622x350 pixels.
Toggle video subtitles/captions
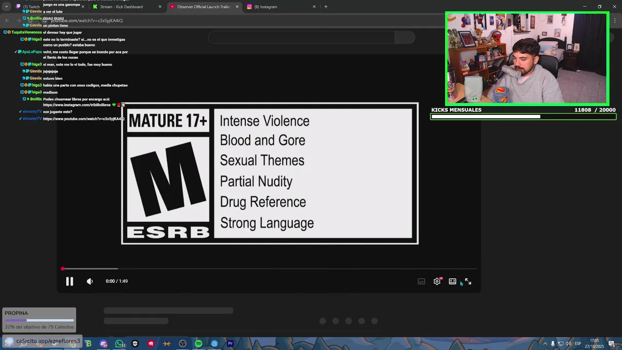(x=421, y=281)
